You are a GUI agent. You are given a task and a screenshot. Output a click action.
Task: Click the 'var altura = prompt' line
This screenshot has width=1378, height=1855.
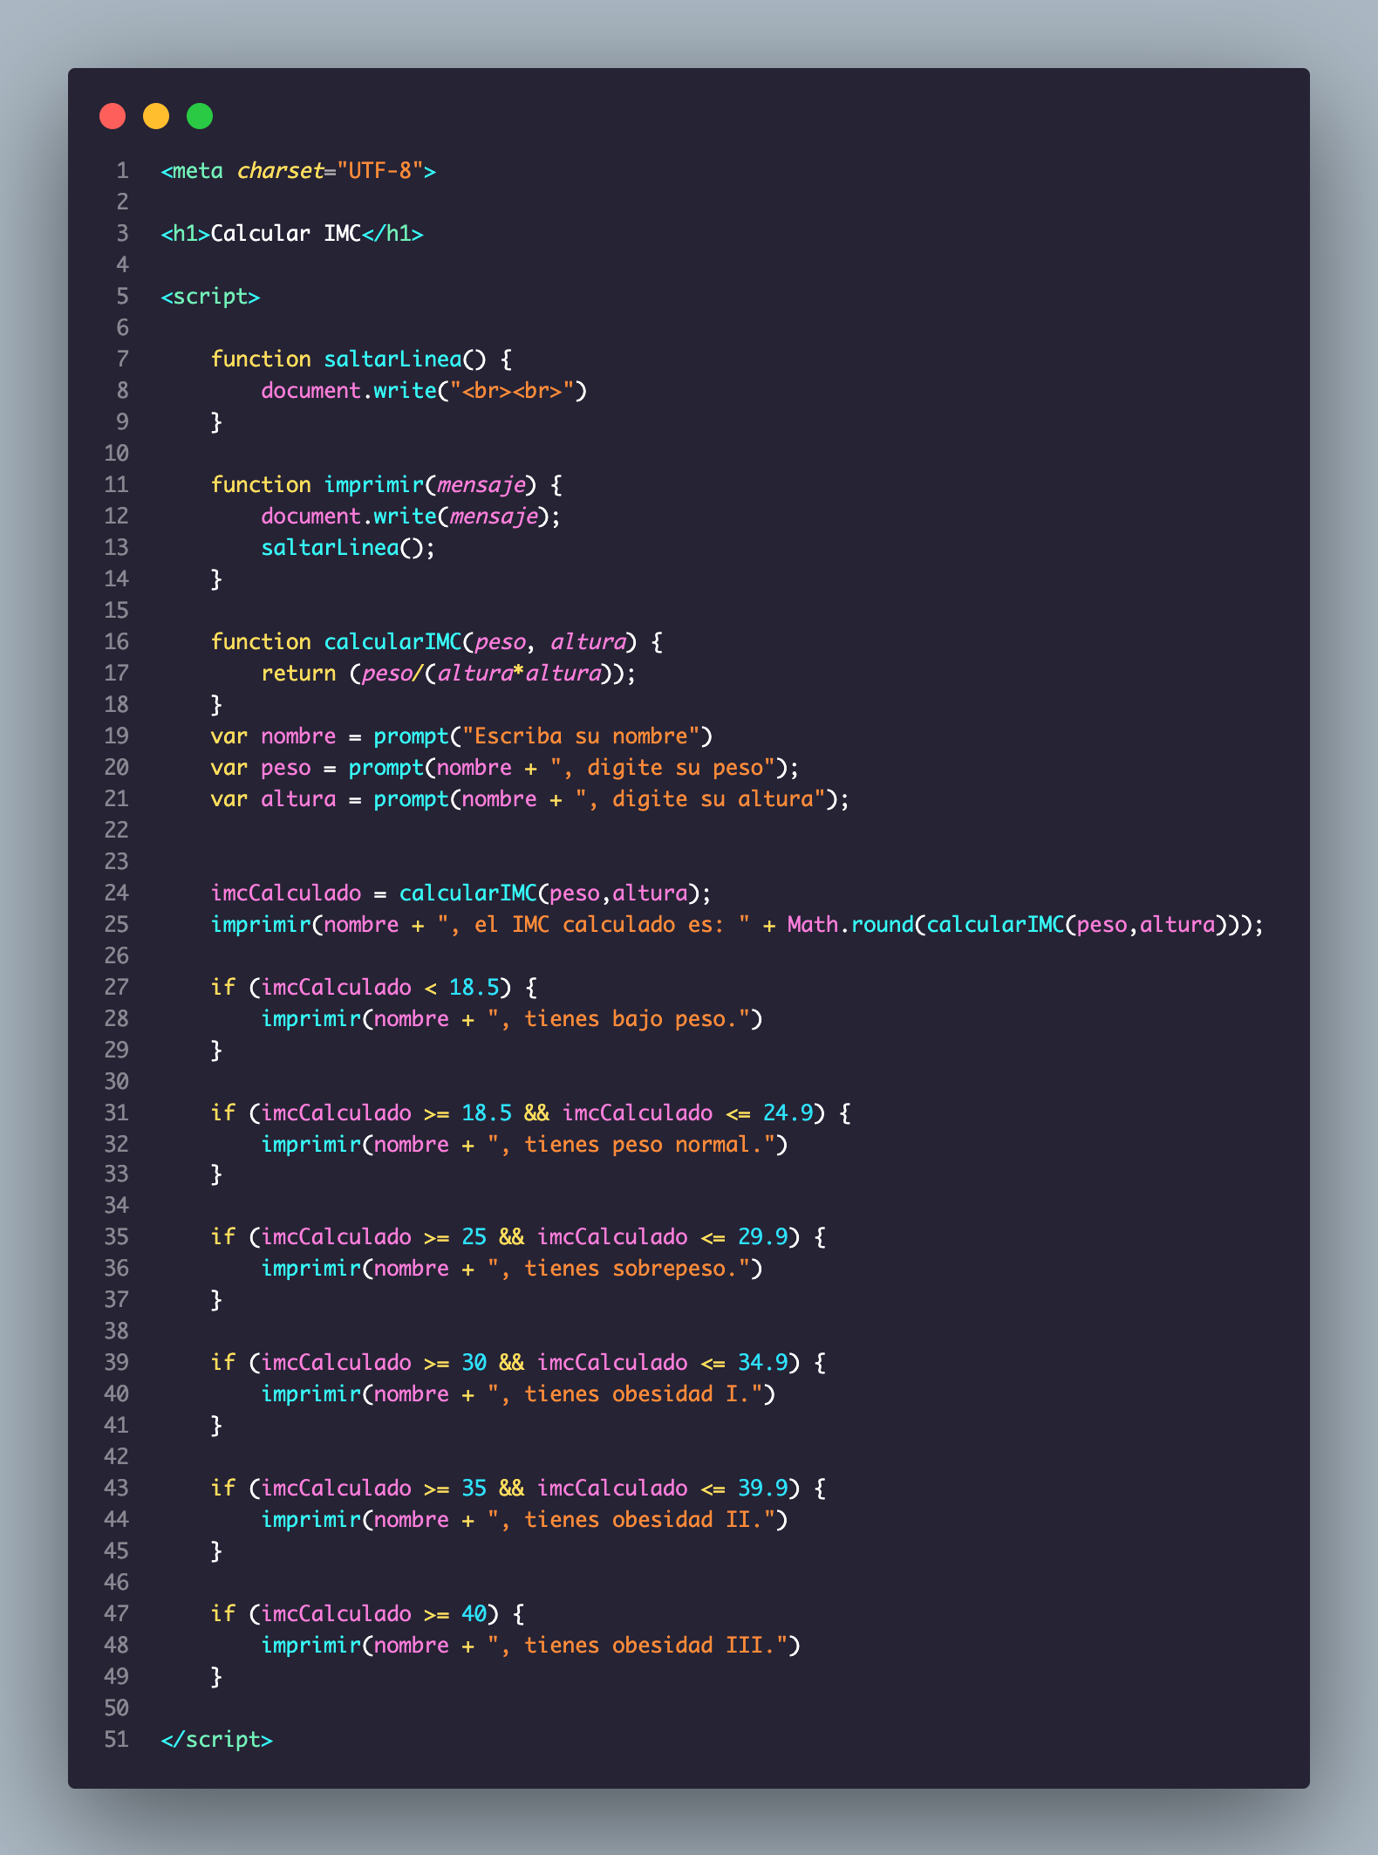click(530, 799)
